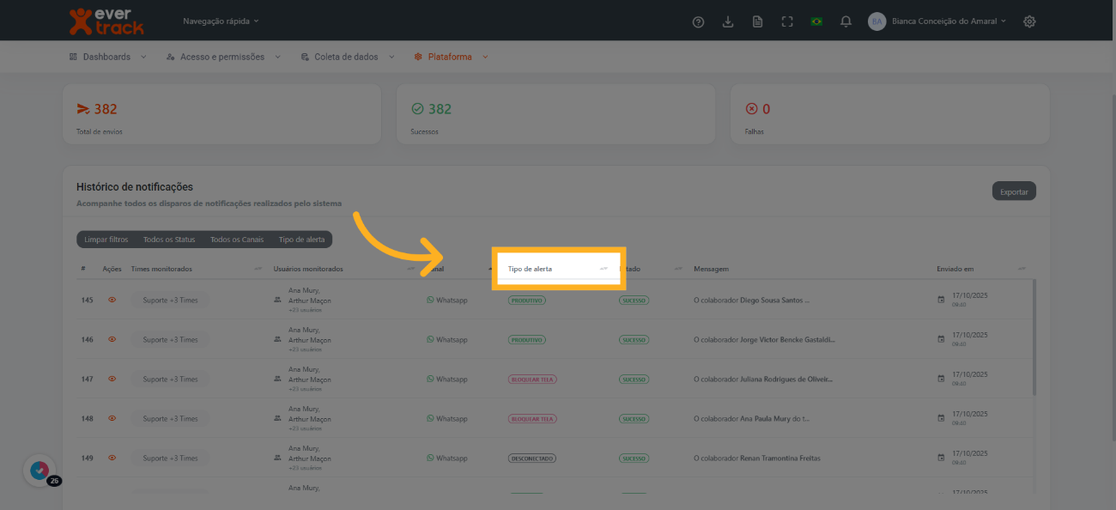This screenshot has height=510, width=1116.
Task: Click the Exportar button
Action: pyautogui.click(x=1014, y=191)
